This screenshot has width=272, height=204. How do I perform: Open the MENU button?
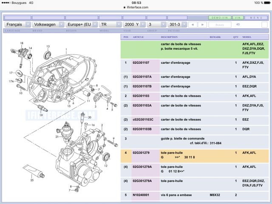[x=256, y=18]
